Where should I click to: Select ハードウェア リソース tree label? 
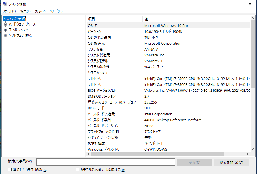pos(22,24)
